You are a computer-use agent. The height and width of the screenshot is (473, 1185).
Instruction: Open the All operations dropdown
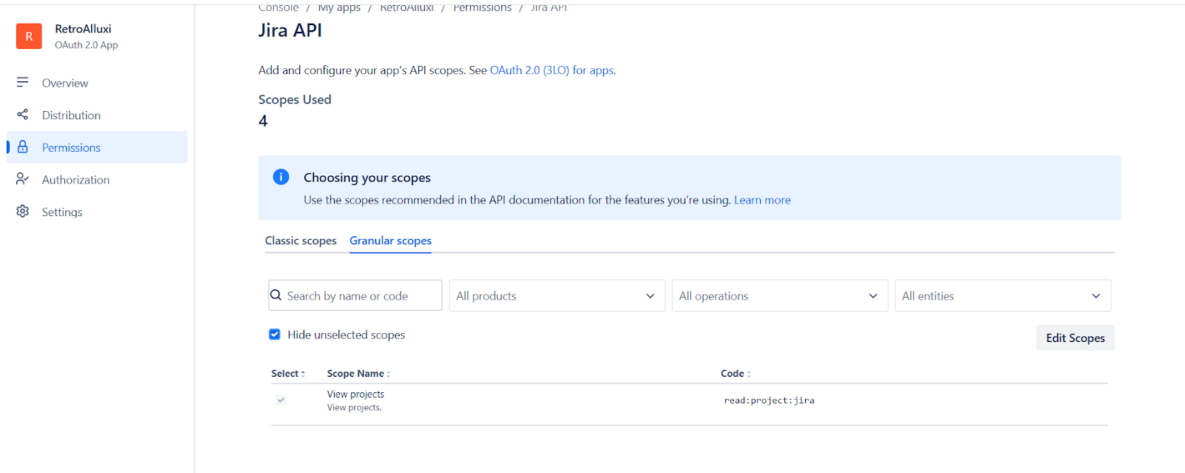click(x=780, y=295)
